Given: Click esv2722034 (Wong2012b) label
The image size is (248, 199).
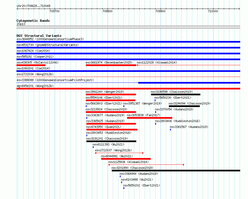Looking at the screenshot, I should tap(35, 74).
